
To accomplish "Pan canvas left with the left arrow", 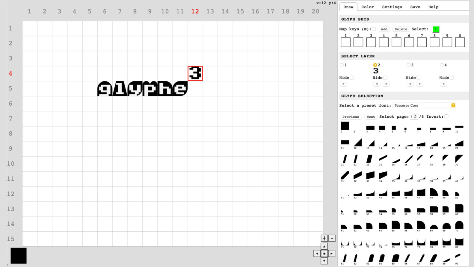I will (x=317, y=254).
